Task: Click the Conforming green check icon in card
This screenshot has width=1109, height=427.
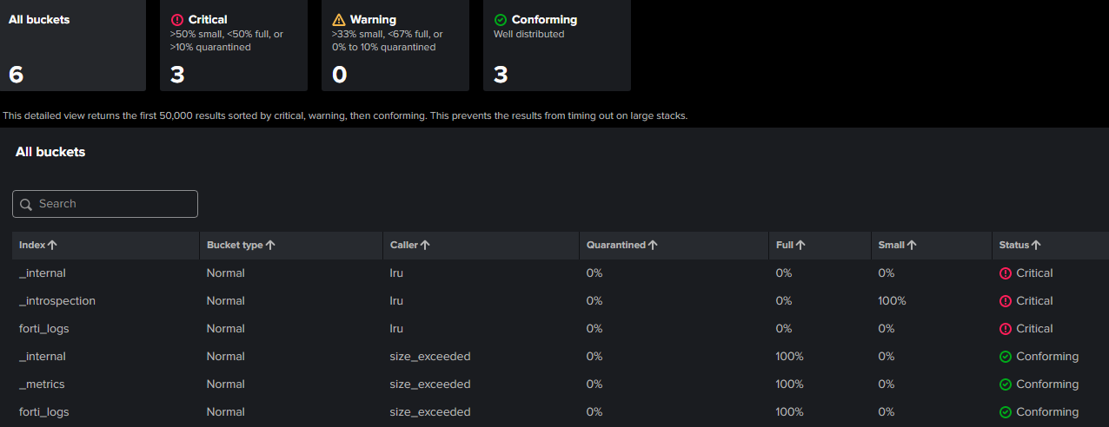Action: (x=501, y=20)
